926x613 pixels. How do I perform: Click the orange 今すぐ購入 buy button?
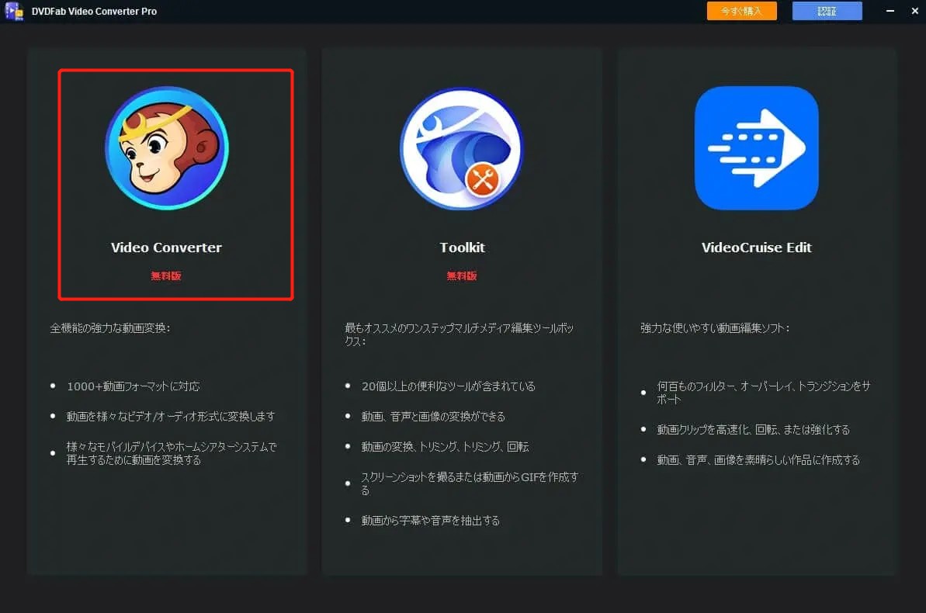(742, 11)
